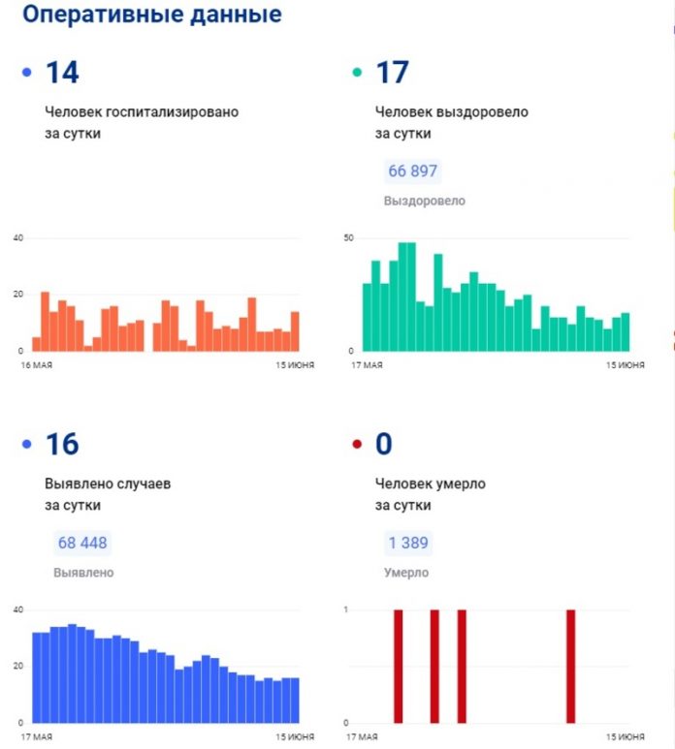Click the green dot beside number 17
The height and width of the screenshot is (749, 675).
(357, 73)
